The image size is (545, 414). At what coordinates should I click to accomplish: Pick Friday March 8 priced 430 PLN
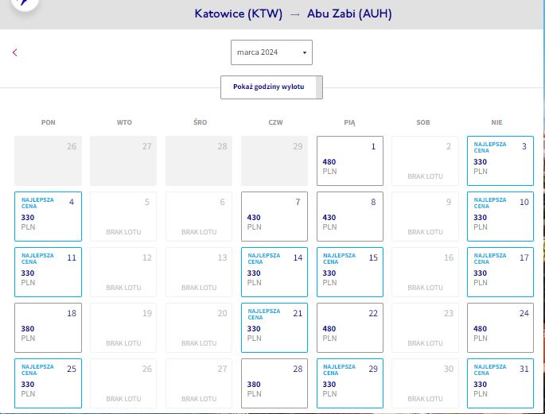[x=349, y=216]
